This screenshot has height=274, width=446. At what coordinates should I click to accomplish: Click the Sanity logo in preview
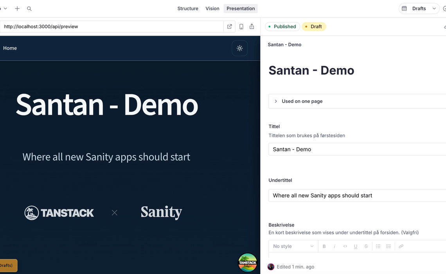point(161,212)
